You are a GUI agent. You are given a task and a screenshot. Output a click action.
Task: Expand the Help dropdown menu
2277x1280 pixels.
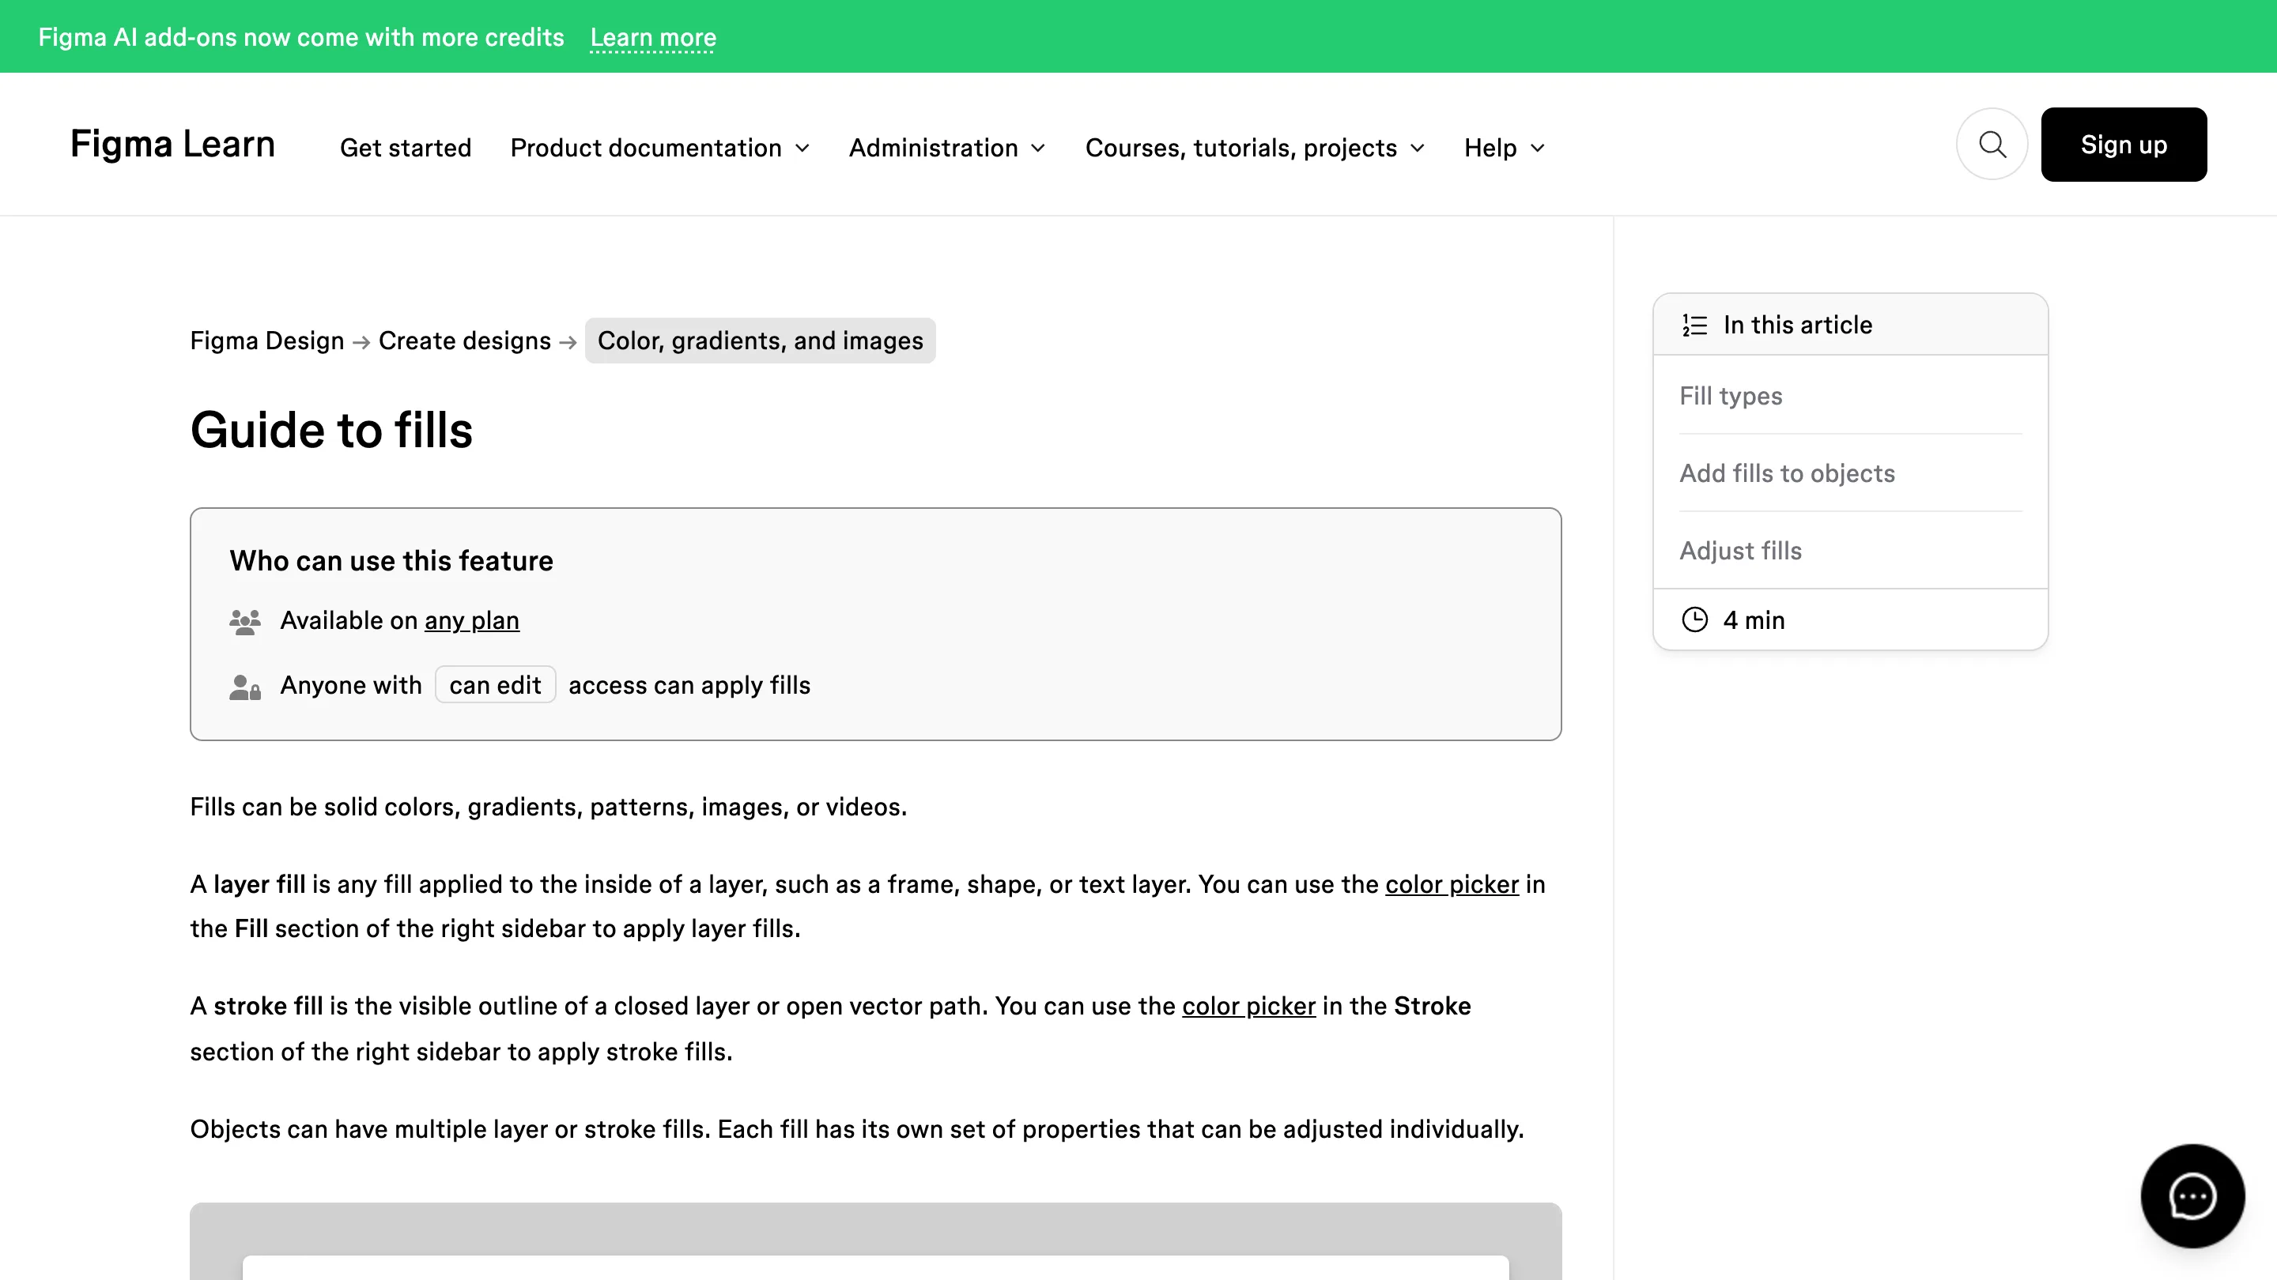pos(1504,148)
